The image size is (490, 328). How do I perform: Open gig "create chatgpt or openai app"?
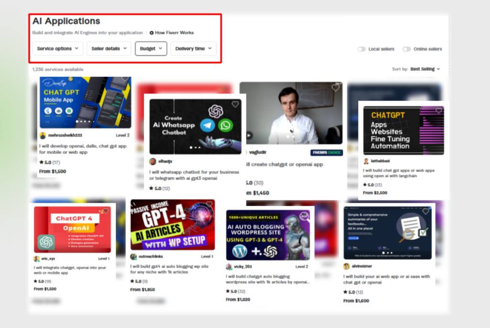tap(285, 164)
